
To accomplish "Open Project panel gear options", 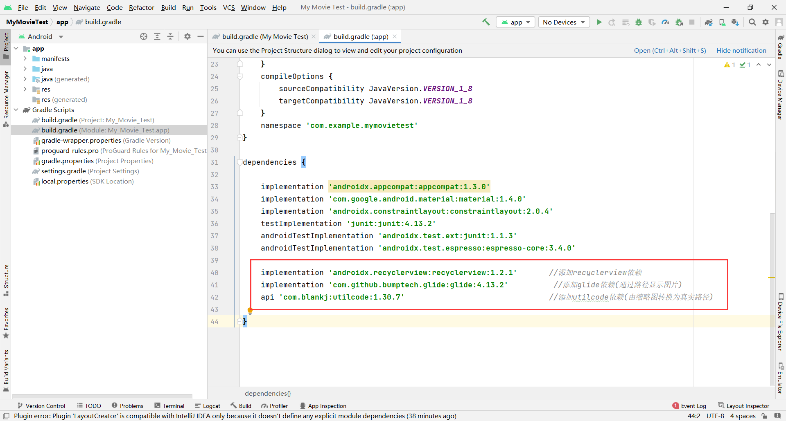I will click(187, 36).
